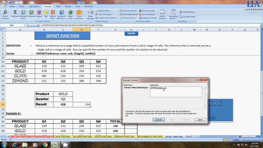263x148 pixels.
Task: Open the EOMONTH FUNCTION sheet tab
Action: click(x=124, y=136)
